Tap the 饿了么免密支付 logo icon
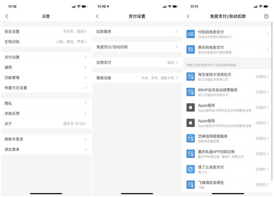This screenshot has height=197, width=274. (x=191, y=169)
